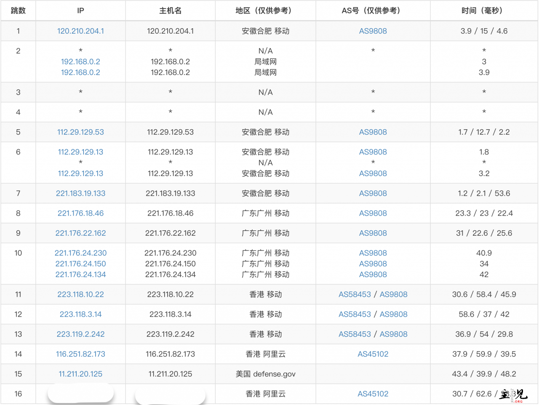Select 广东广州 移动 in the 221.176.18.46 row

(x=265, y=213)
